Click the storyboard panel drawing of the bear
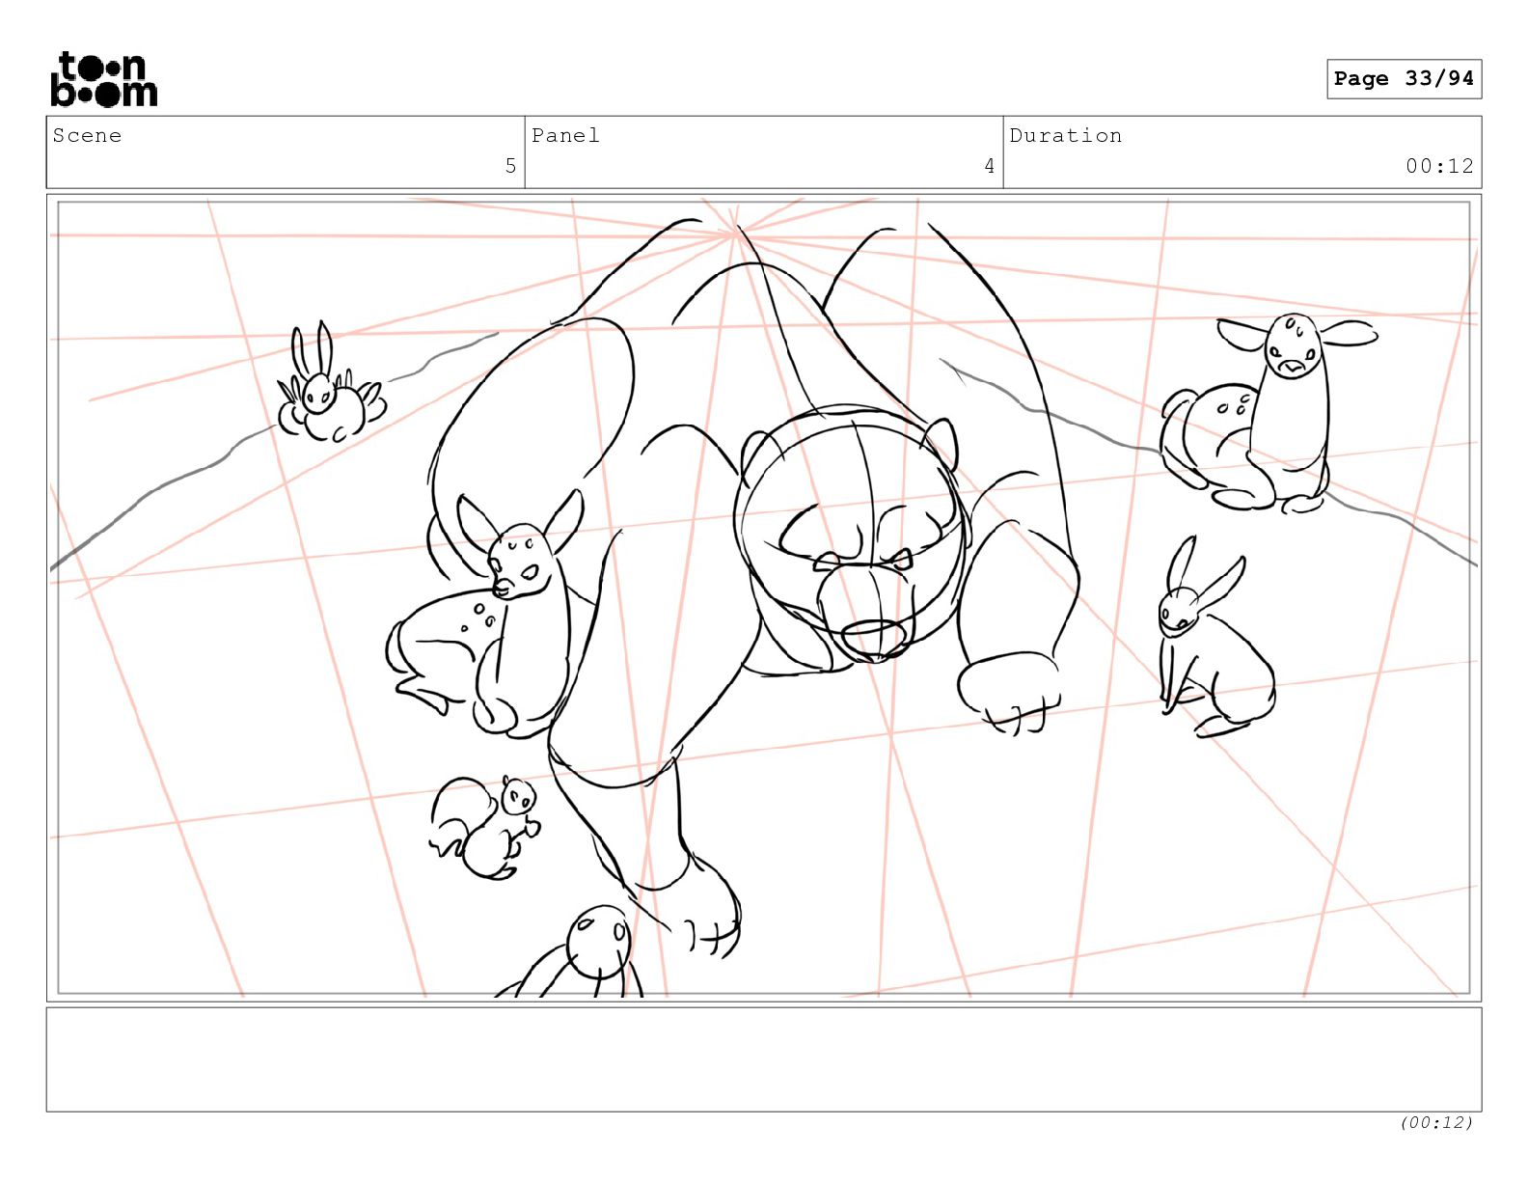 tap(764, 597)
